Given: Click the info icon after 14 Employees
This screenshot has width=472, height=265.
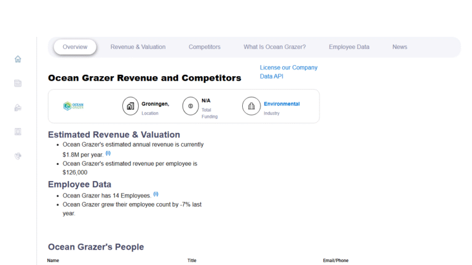Looking at the screenshot, I should tap(155, 194).
